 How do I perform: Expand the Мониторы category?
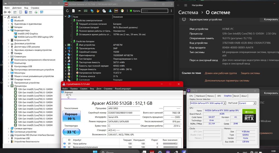click(8, 73)
